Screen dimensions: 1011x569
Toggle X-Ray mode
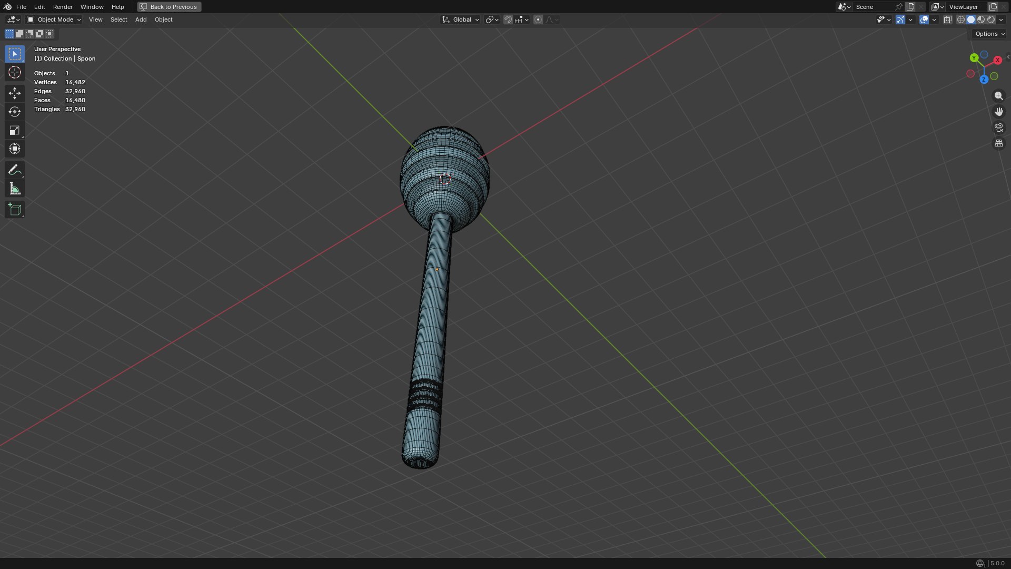tap(947, 19)
